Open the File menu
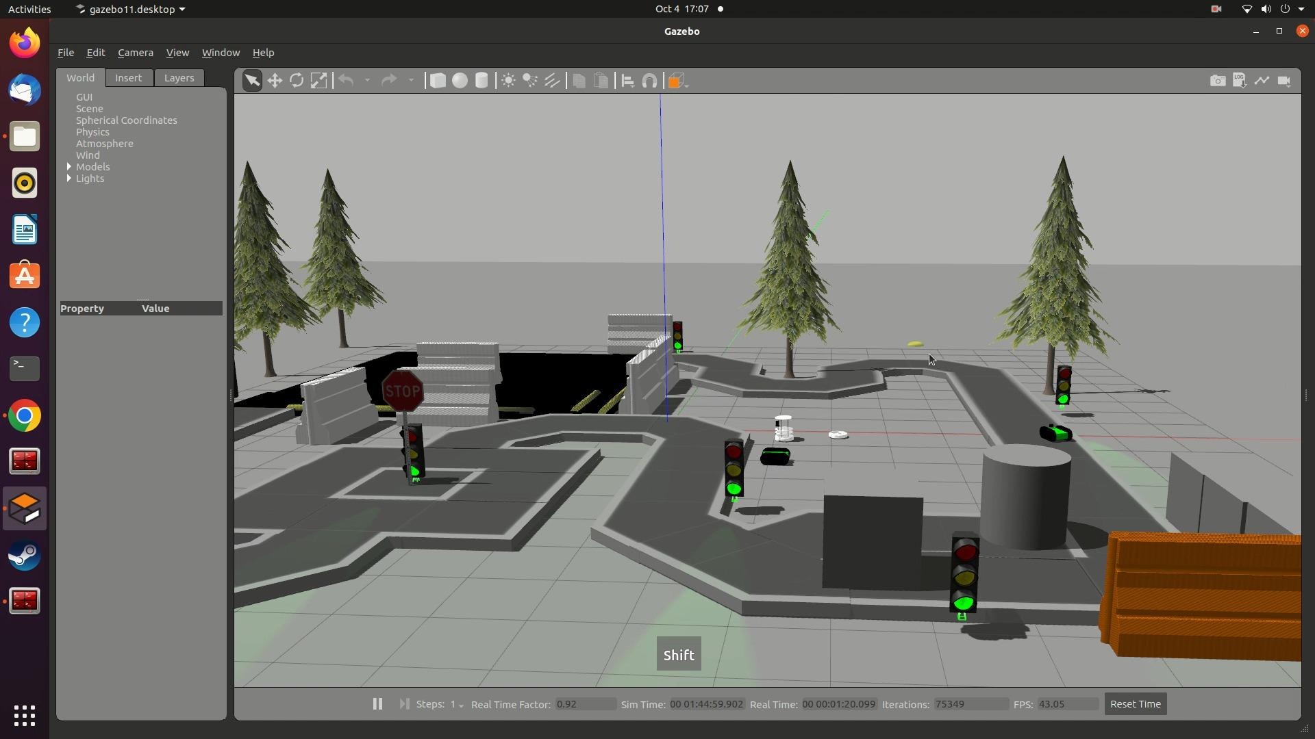The height and width of the screenshot is (739, 1315). point(66,53)
